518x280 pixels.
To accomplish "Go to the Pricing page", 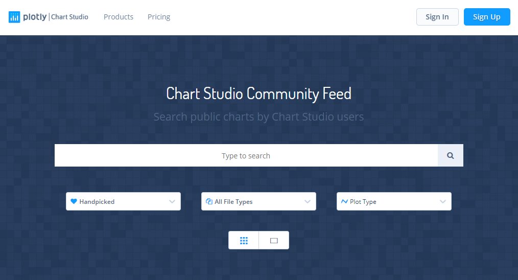I will tap(159, 17).
